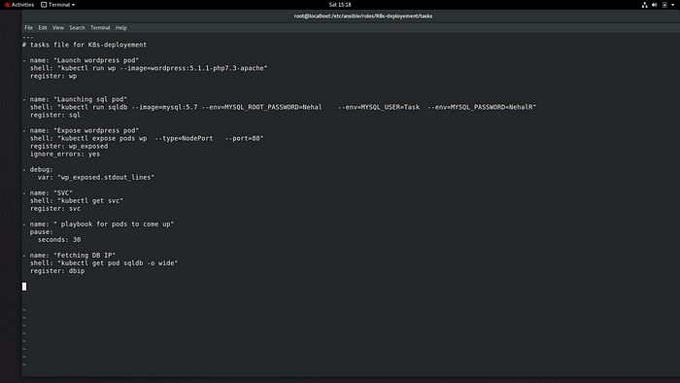Click the line name: "Launching sql pod"
The height and width of the screenshot is (383, 680).
pos(75,99)
